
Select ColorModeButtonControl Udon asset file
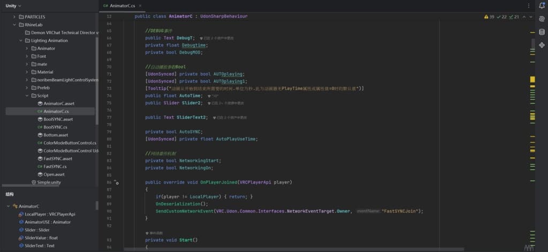pos(71,151)
